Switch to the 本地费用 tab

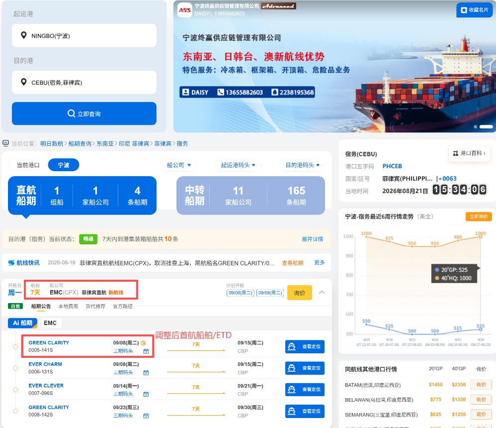click(x=68, y=307)
